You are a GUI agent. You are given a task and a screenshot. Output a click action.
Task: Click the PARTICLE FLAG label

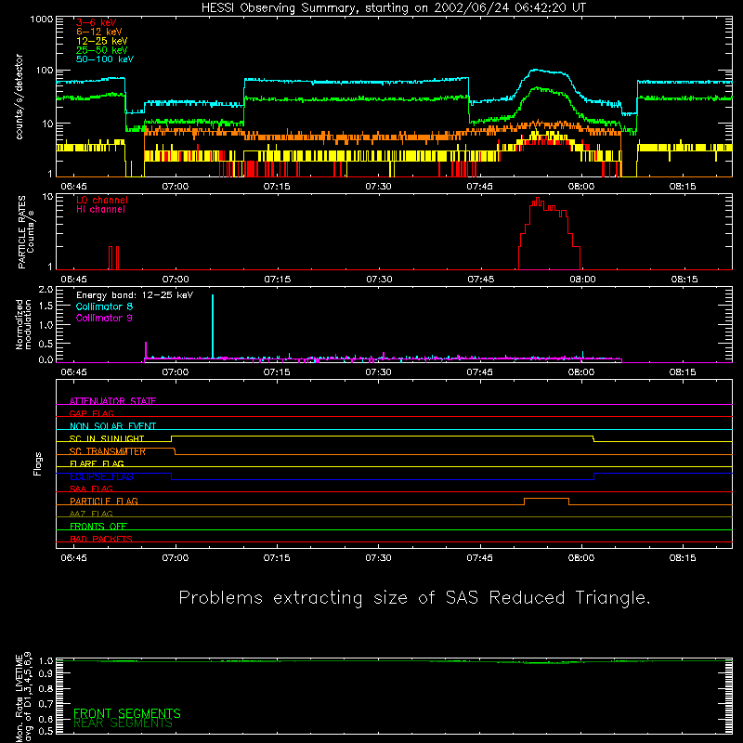click(104, 501)
